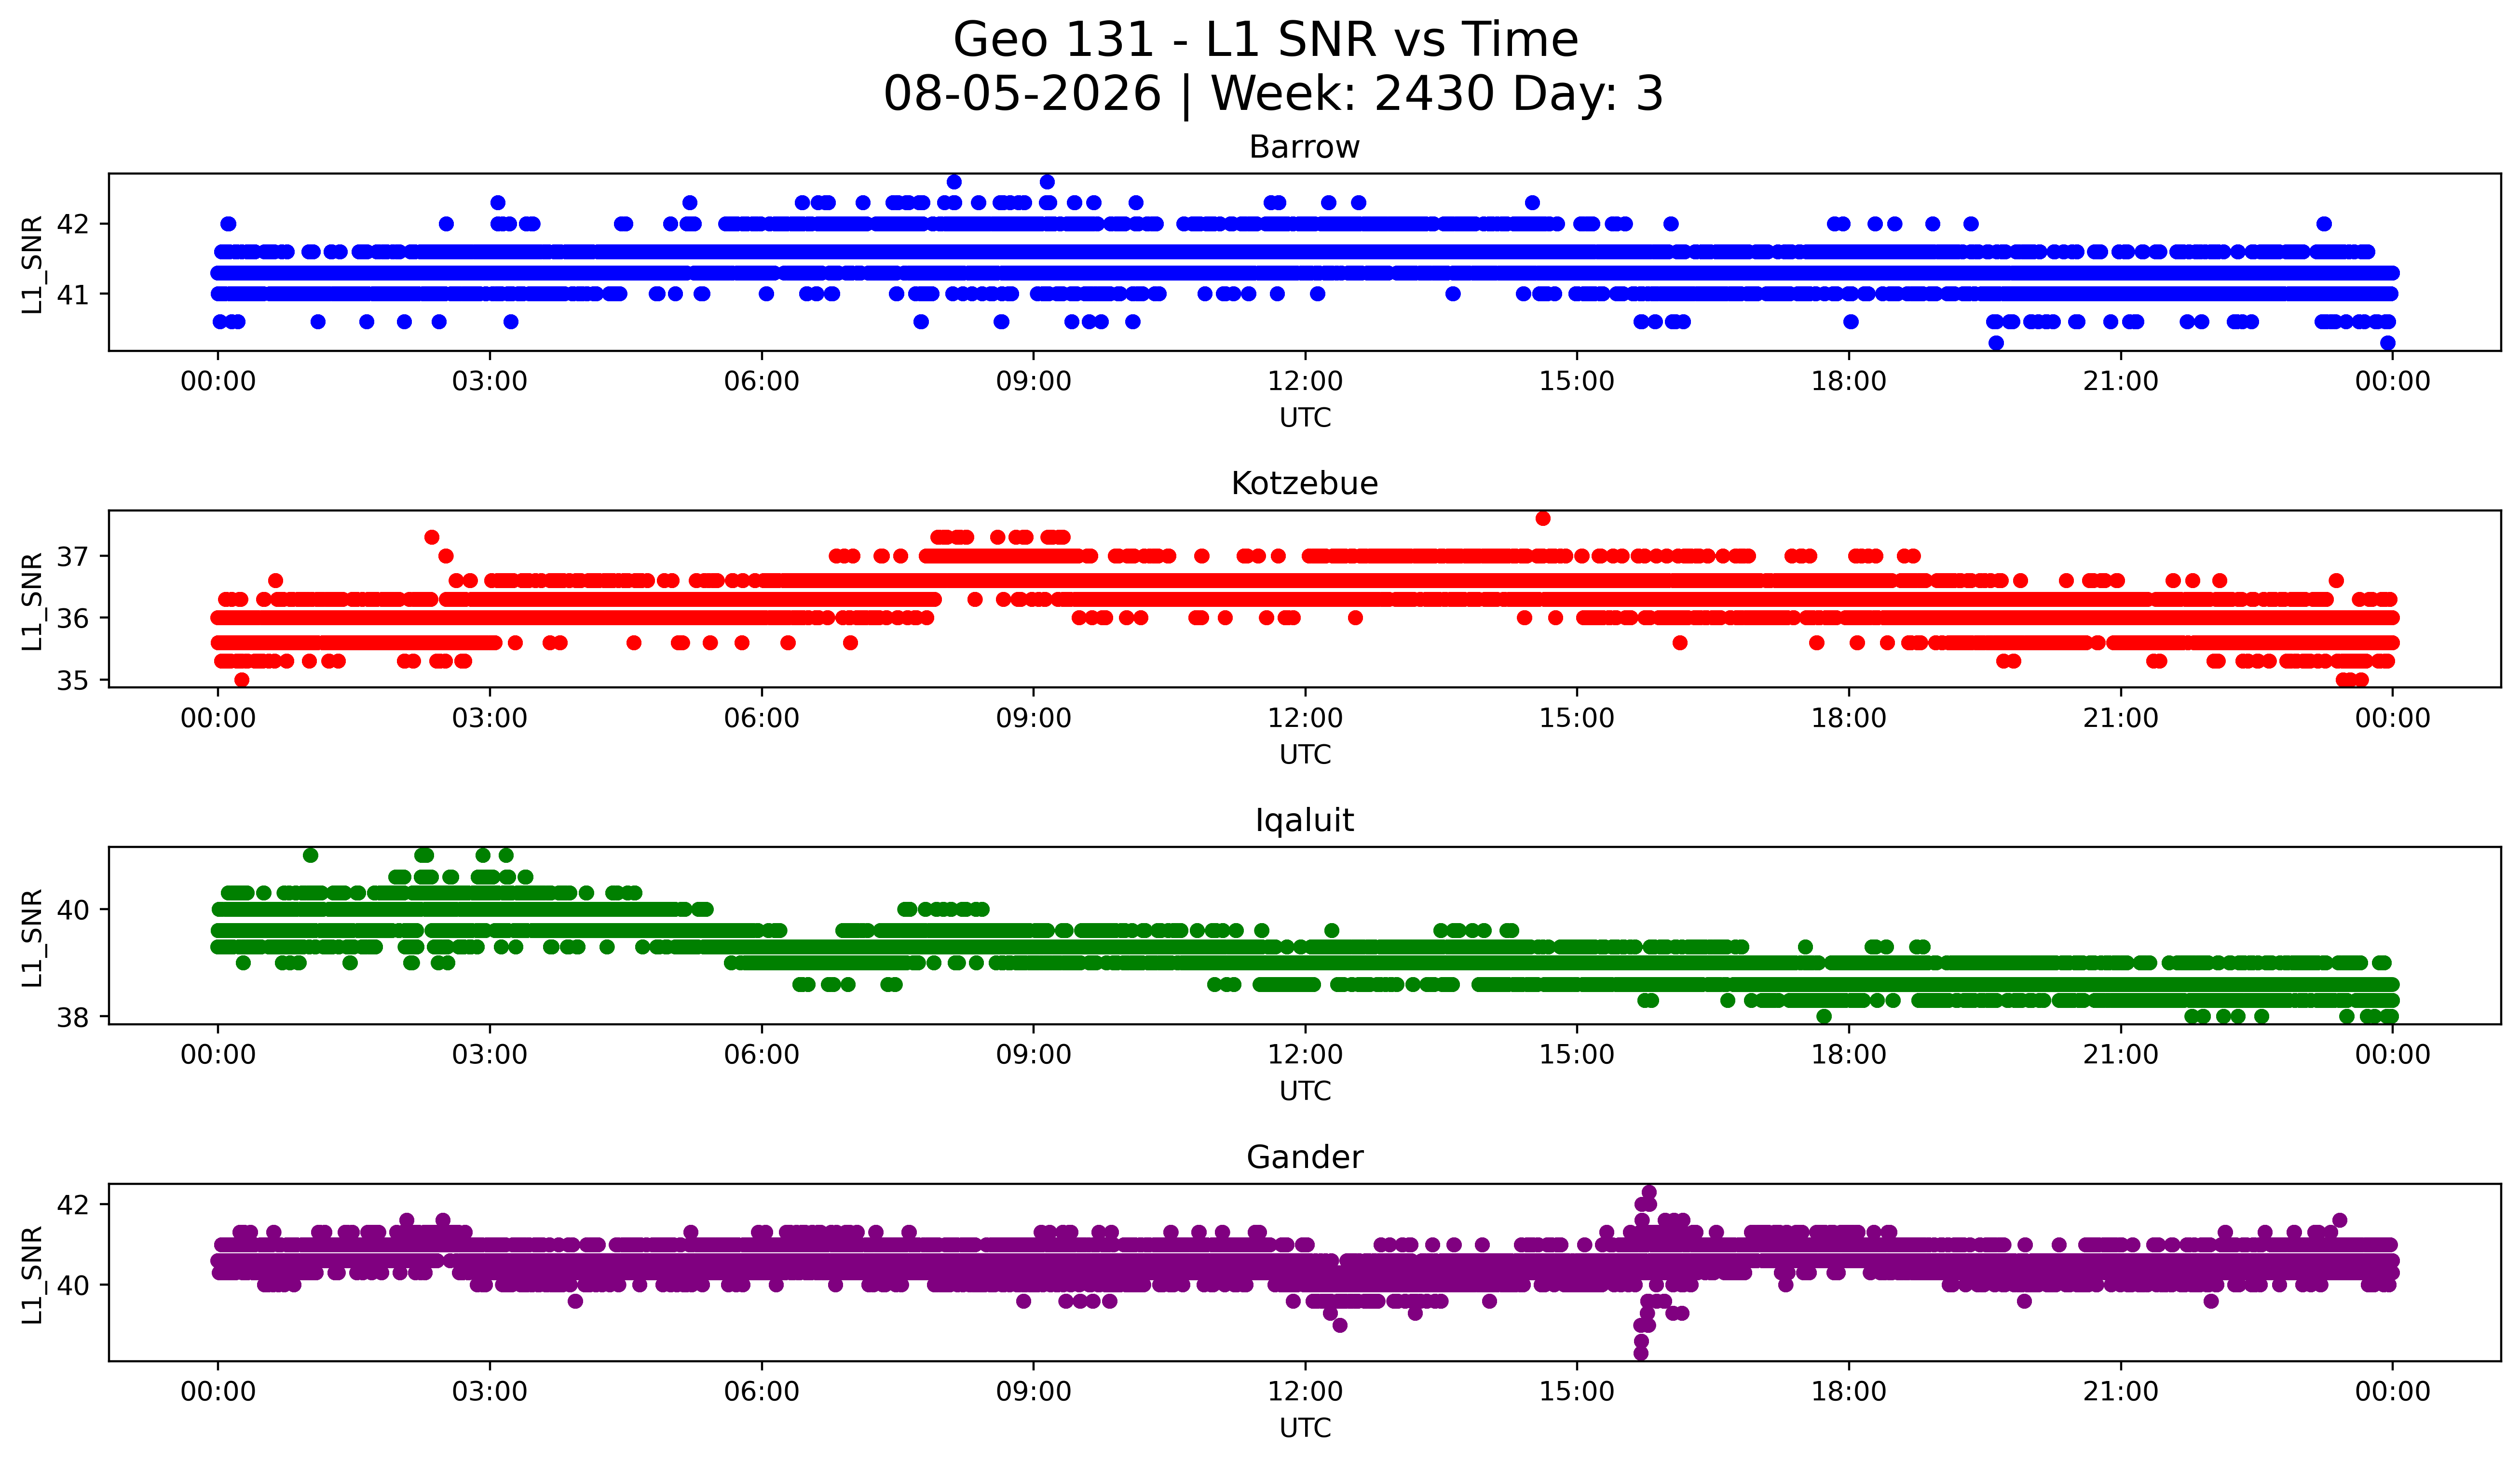Click the main title 'Geo 131 - L1 SNR vs Time'
The width and height of the screenshot is (2520, 1462).
pyautogui.click(x=1265, y=40)
